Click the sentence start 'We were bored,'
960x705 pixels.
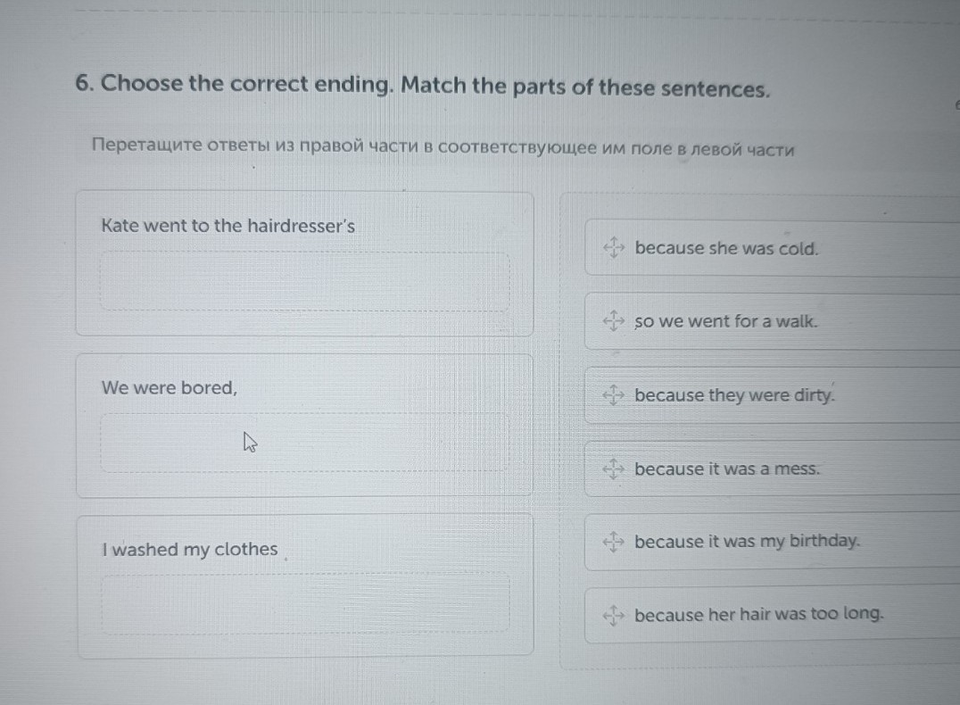point(170,388)
